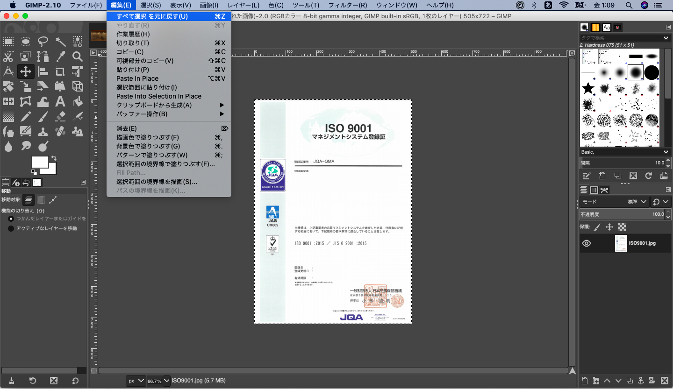Swap foreground and background colors
Image resolution: width=673 pixels, height=389 pixels.
(x=53, y=158)
